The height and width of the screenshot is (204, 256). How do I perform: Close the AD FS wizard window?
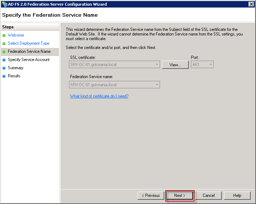click(251, 4)
